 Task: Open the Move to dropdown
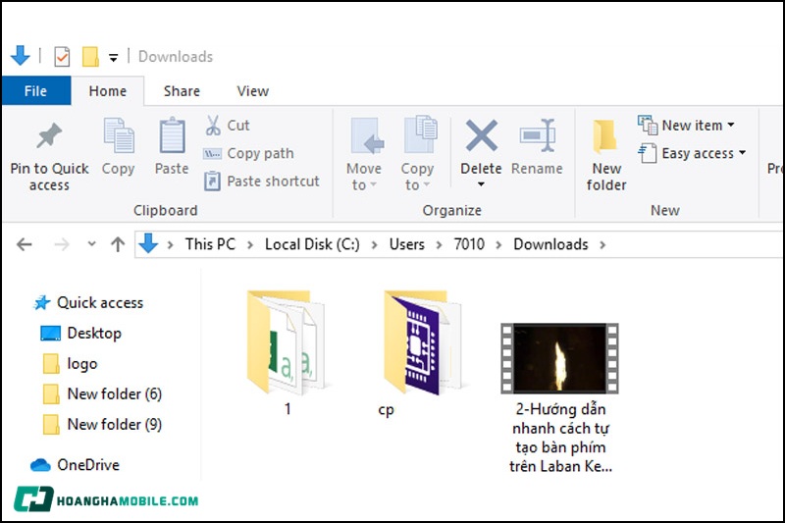click(363, 185)
